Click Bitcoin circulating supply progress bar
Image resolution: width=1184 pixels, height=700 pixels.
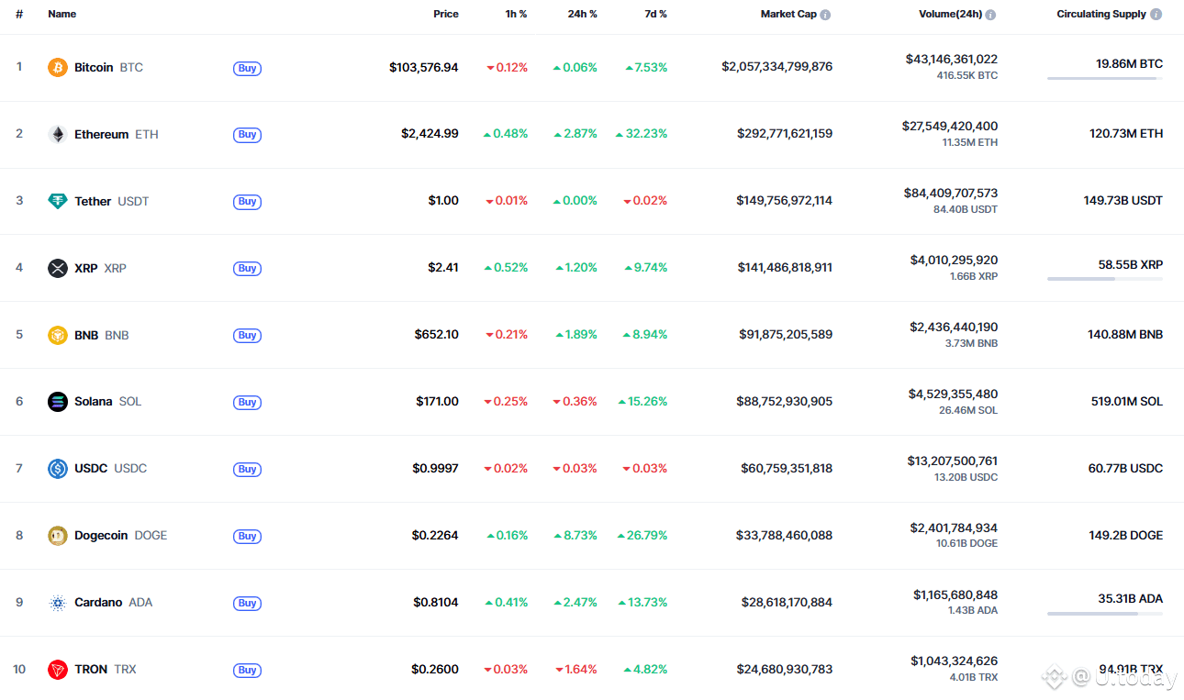[x=1105, y=79]
